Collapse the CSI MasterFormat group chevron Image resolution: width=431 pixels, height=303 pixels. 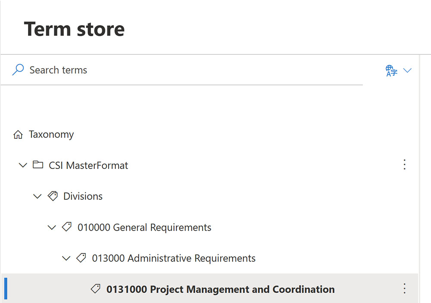[x=23, y=165]
